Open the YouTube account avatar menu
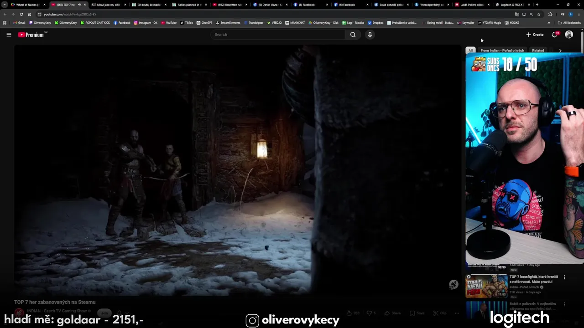 [x=569, y=35]
